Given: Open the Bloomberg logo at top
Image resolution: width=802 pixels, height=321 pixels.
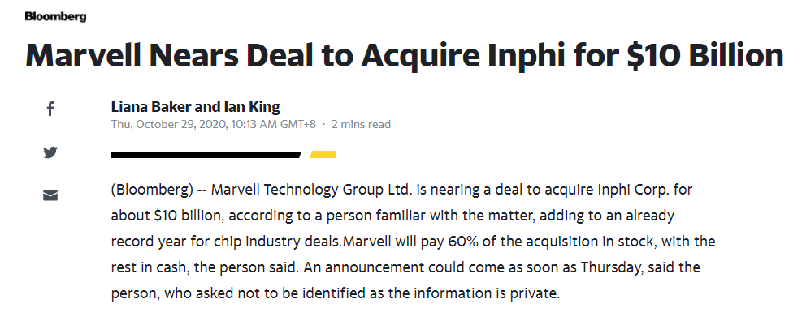Looking at the screenshot, I should click(55, 16).
